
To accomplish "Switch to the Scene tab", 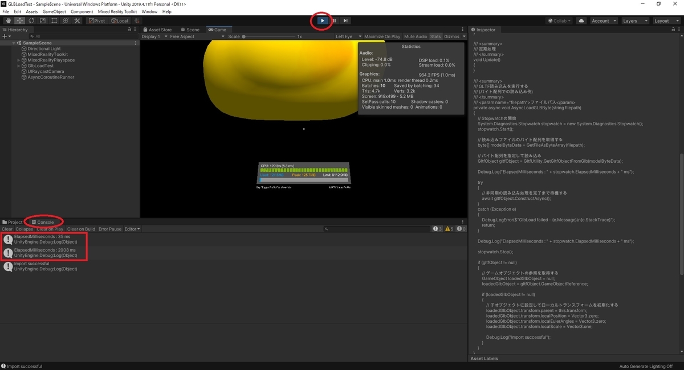I will 190,30.
